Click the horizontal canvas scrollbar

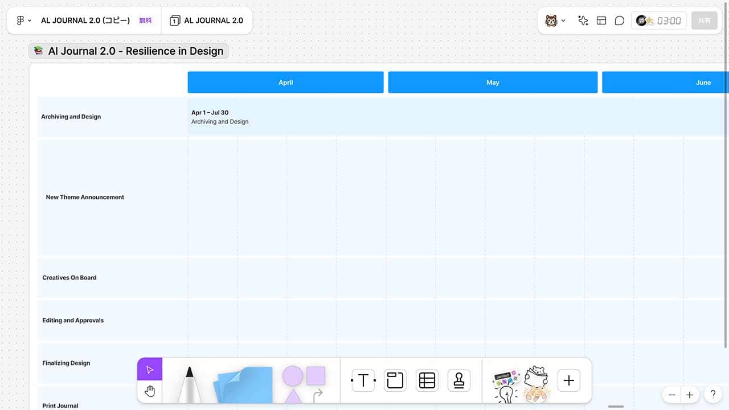click(616, 407)
